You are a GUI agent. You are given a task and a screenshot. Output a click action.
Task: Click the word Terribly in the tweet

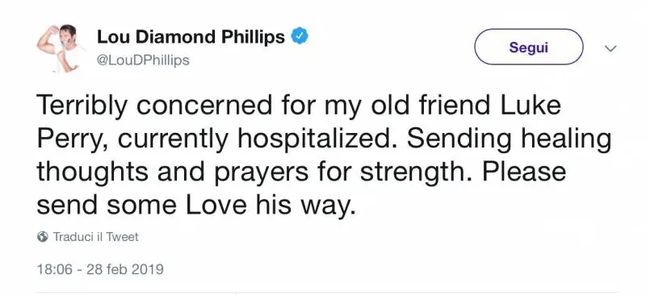point(82,106)
